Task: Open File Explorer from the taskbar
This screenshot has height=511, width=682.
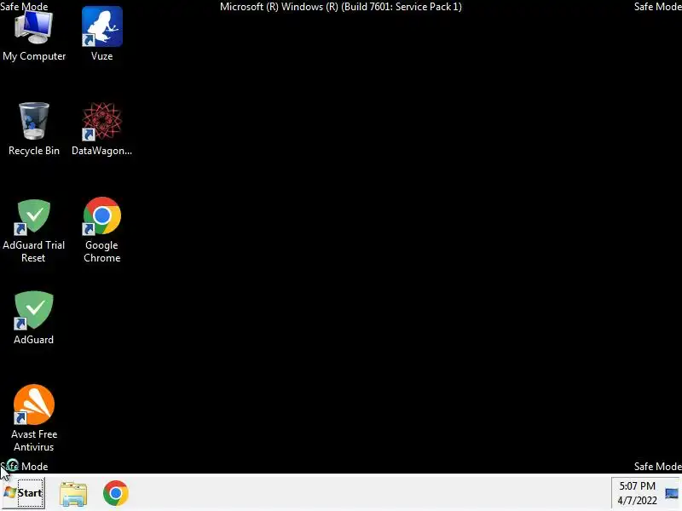Action: pos(73,494)
